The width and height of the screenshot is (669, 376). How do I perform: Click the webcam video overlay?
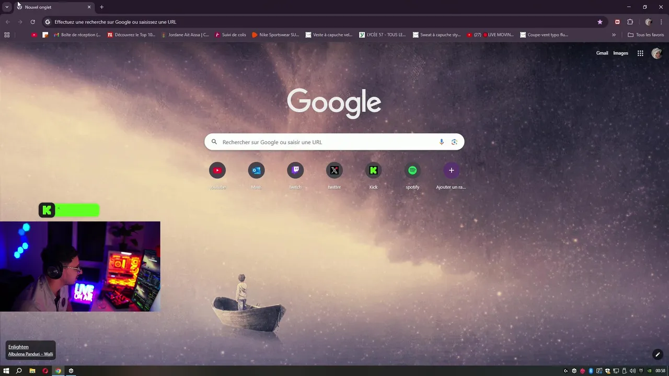(x=80, y=266)
